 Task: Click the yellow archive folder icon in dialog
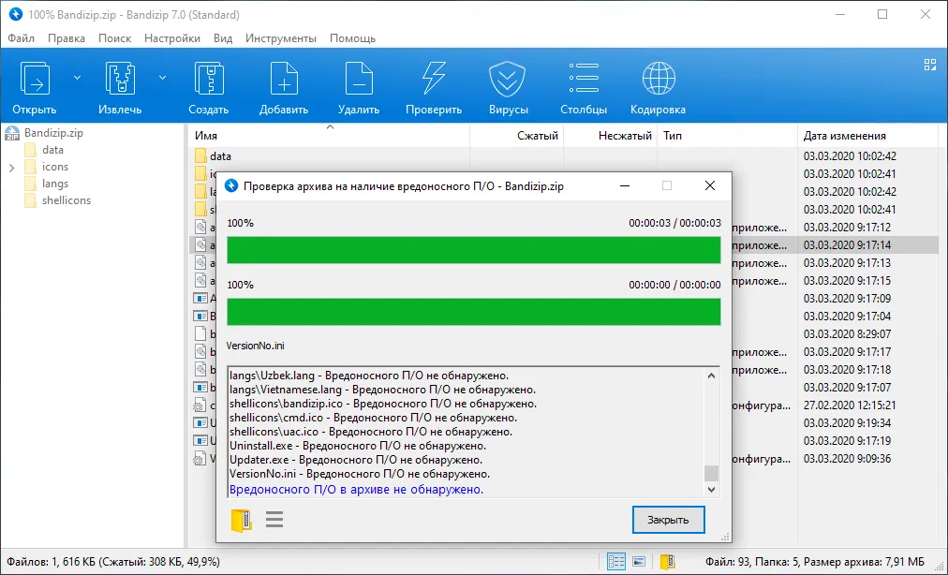point(242,520)
